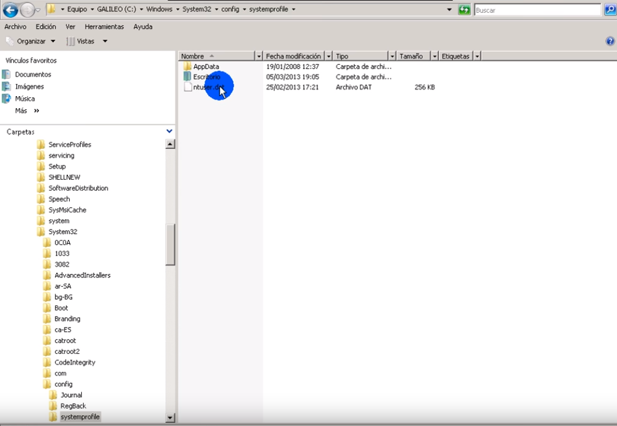The width and height of the screenshot is (617, 426).
Task: Select the AppData folder icon
Action: (x=187, y=66)
